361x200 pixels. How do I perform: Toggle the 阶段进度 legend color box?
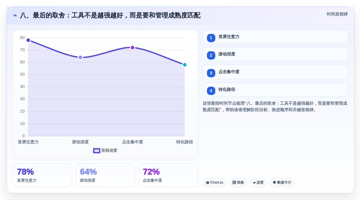click(96, 150)
